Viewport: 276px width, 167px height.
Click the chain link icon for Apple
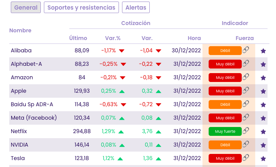pos(246,90)
